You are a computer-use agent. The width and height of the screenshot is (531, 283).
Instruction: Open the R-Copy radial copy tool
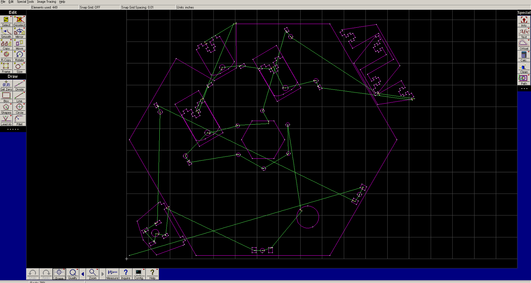6,56
